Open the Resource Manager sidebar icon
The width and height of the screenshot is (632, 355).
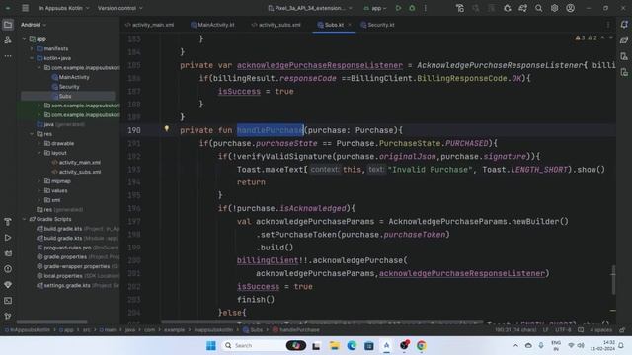(x=8, y=40)
